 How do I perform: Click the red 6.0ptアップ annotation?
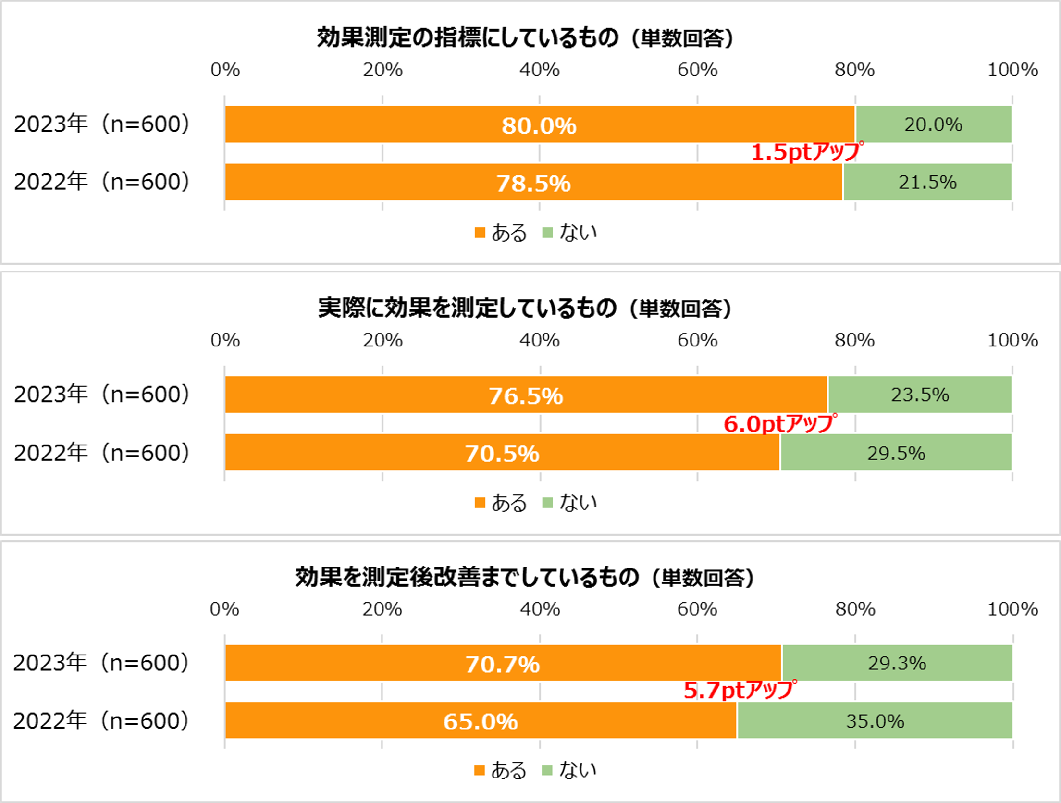(779, 424)
